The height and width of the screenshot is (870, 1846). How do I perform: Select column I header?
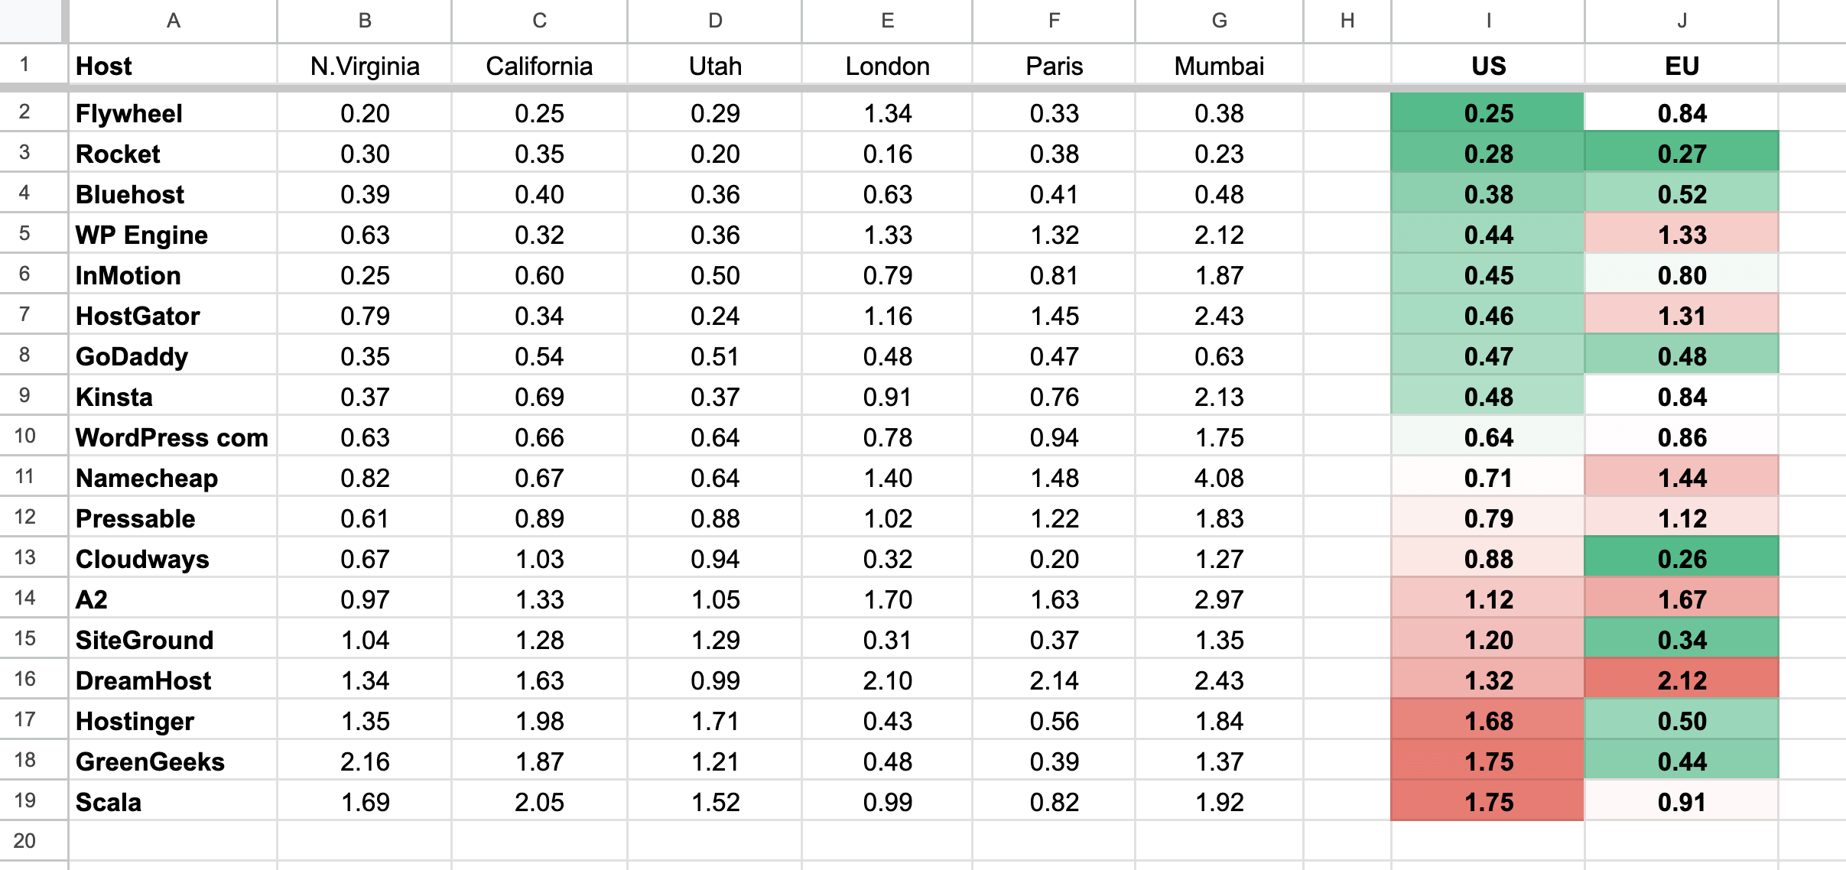tap(1488, 21)
